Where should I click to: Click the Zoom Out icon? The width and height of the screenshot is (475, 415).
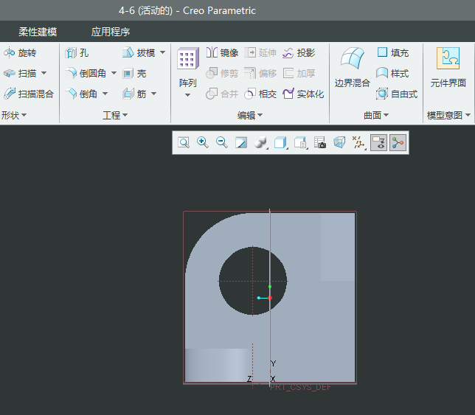pos(222,142)
